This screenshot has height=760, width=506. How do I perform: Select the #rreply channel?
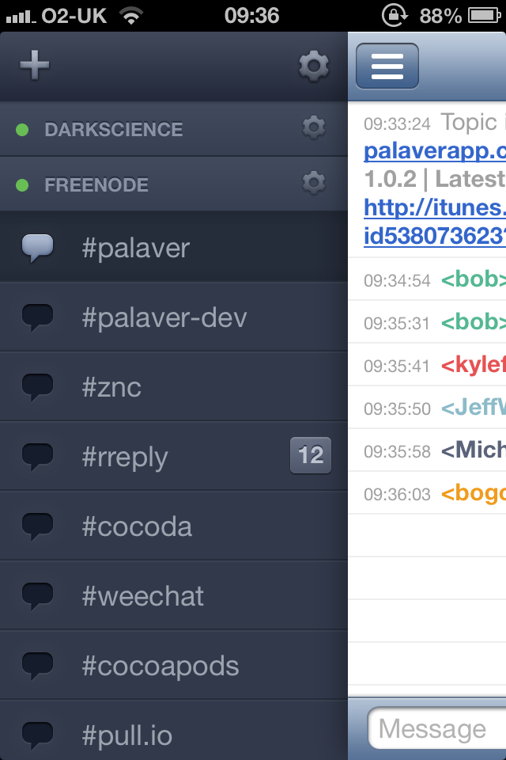tap(174, 457)
